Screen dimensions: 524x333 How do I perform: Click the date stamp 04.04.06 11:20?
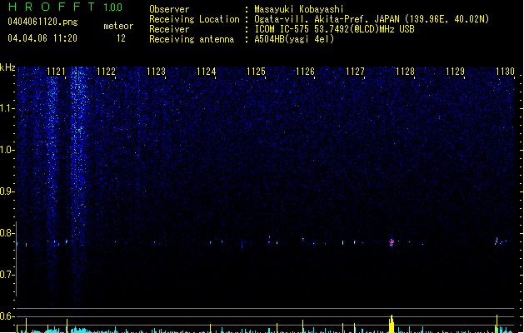(42, 38)
